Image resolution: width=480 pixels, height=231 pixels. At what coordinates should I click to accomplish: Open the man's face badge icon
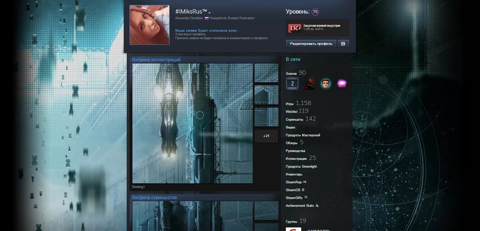pos(326,84)
